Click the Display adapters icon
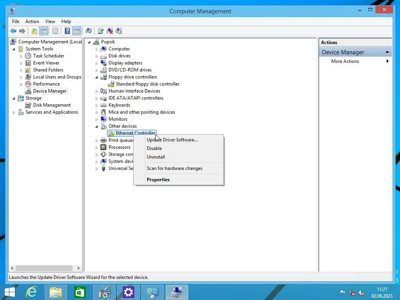The height and width of the screenshot is (300, 400). (x=103, y=63)
